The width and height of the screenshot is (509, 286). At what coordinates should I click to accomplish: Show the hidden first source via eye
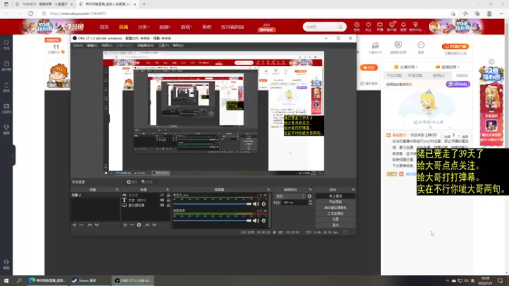[162, 195]
